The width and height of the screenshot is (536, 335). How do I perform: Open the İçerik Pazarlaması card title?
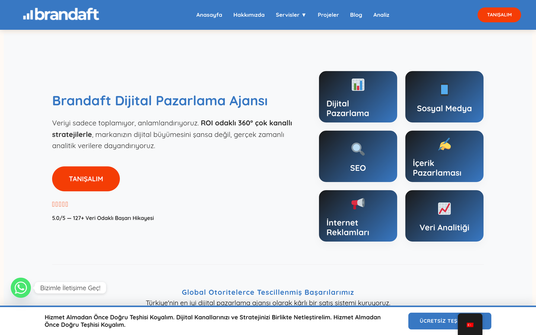pos(437,168)
